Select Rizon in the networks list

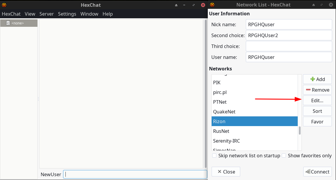(x=255, y=121)
